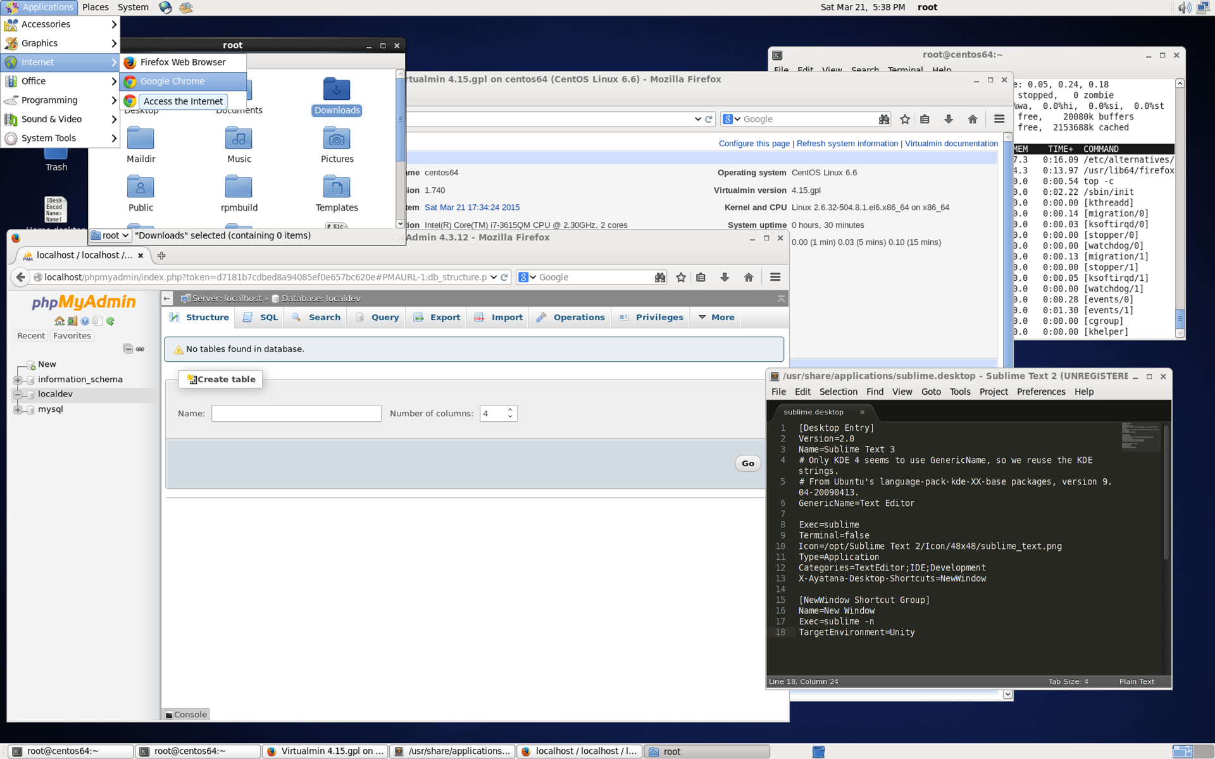Switch to the Privileges tab in phpMyAdmin
The height and width of the screenshot is (759, 1215).
pos(651,318)
